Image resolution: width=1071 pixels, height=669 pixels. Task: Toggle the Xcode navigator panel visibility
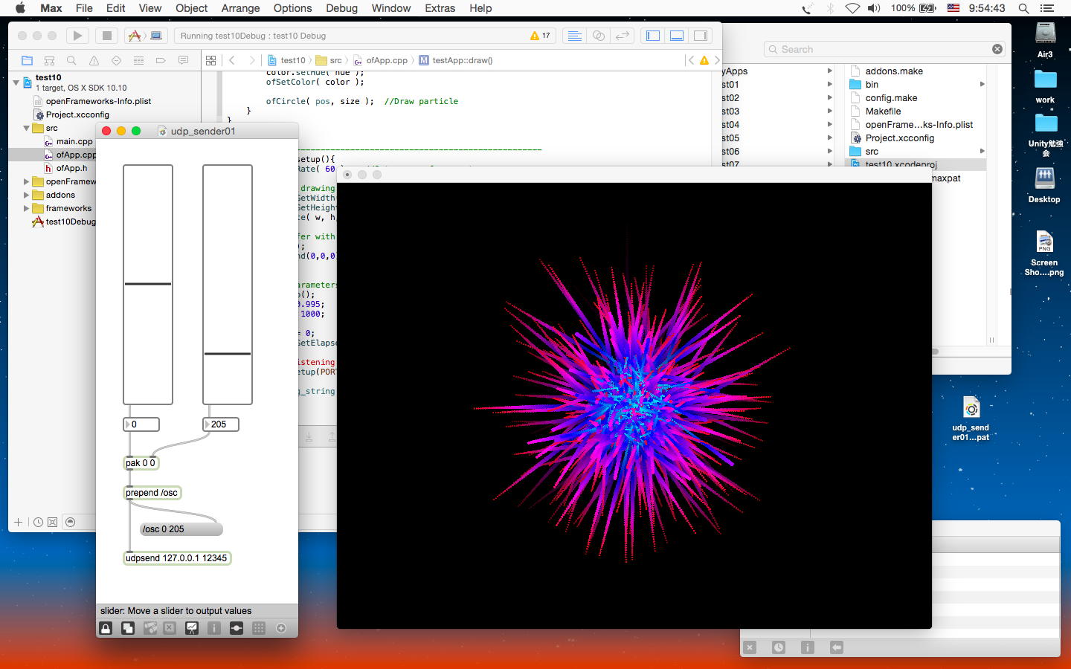click(653, 36)
